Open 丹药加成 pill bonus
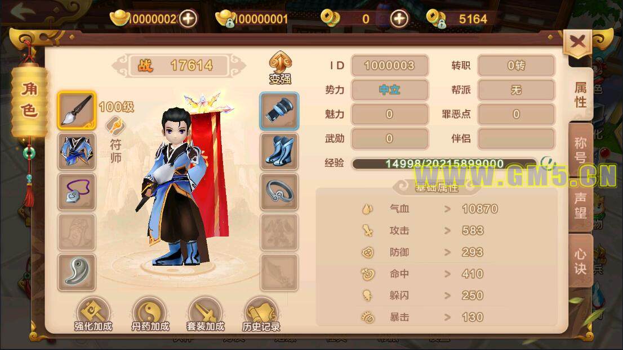The width and height of the screenshot is (623, 350). 150,315
